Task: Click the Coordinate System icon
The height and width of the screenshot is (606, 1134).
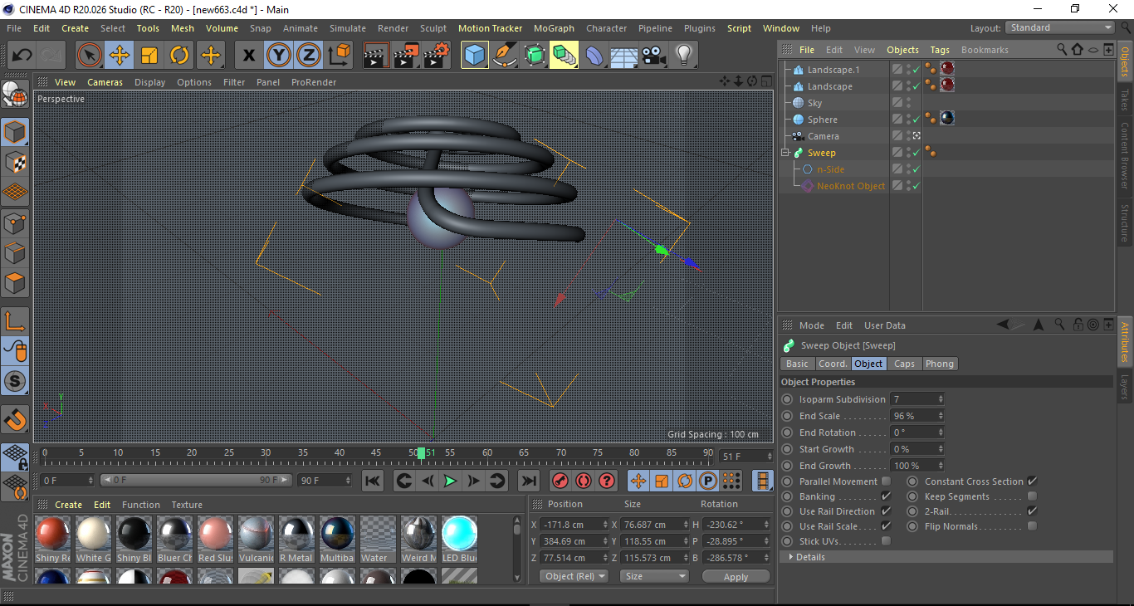Action: 339,56
